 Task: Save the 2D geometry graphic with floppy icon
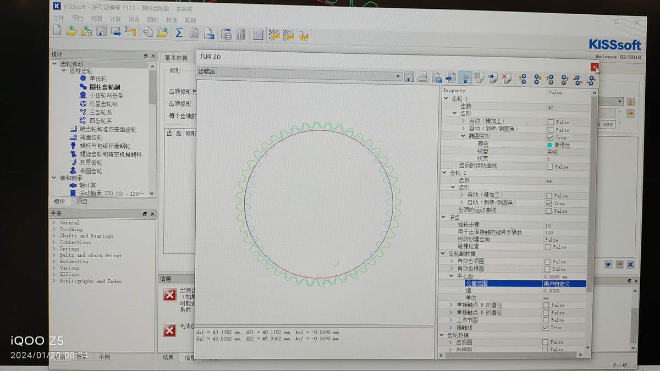coord(409,77)
